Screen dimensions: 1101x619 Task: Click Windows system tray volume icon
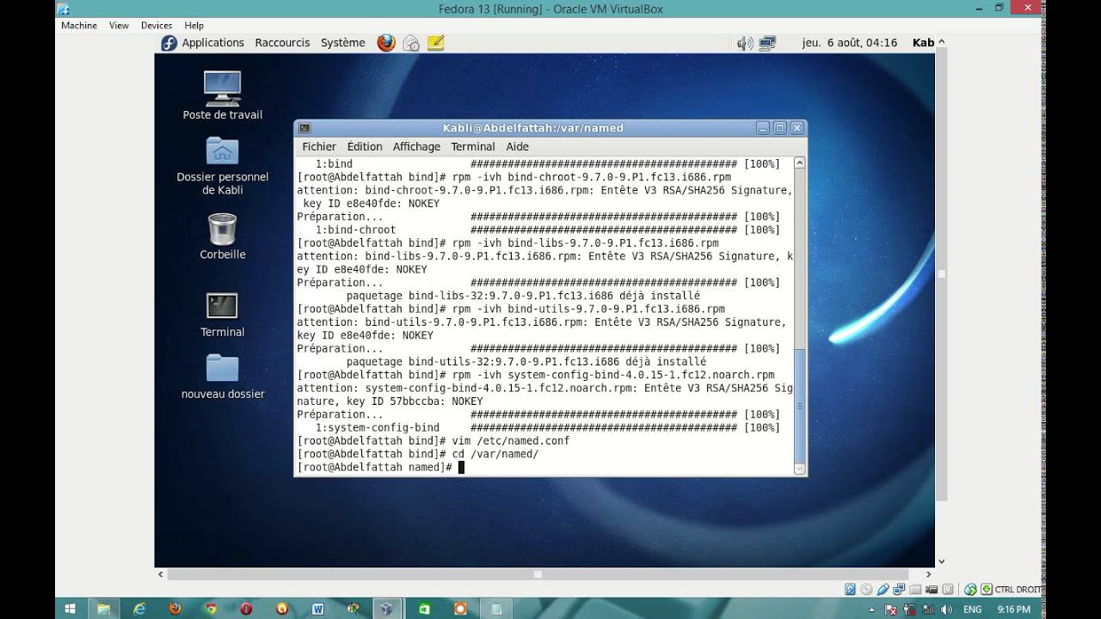[944, 610]
